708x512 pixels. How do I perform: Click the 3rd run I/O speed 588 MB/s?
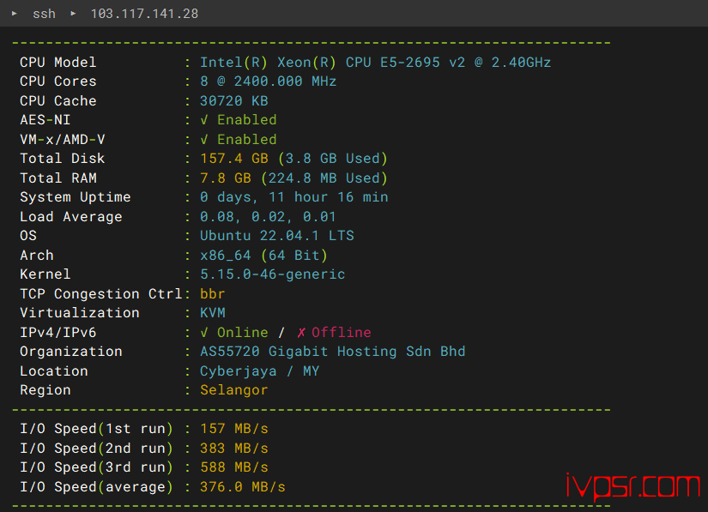[234, 467]
